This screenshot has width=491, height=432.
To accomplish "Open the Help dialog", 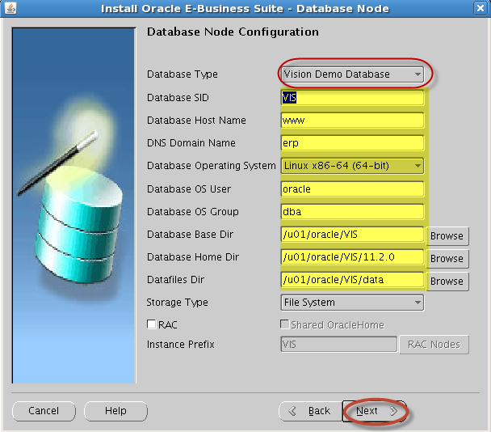I will pos(115,411).
